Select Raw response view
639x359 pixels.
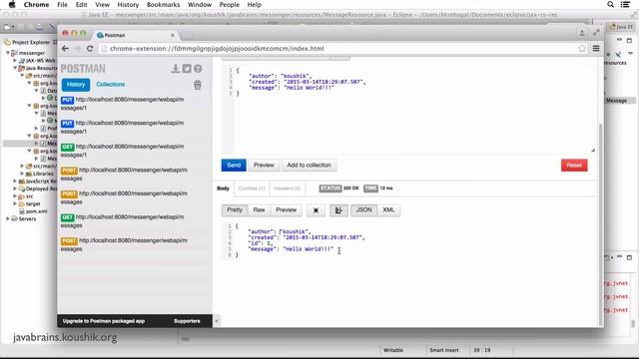tap(259, 210)
